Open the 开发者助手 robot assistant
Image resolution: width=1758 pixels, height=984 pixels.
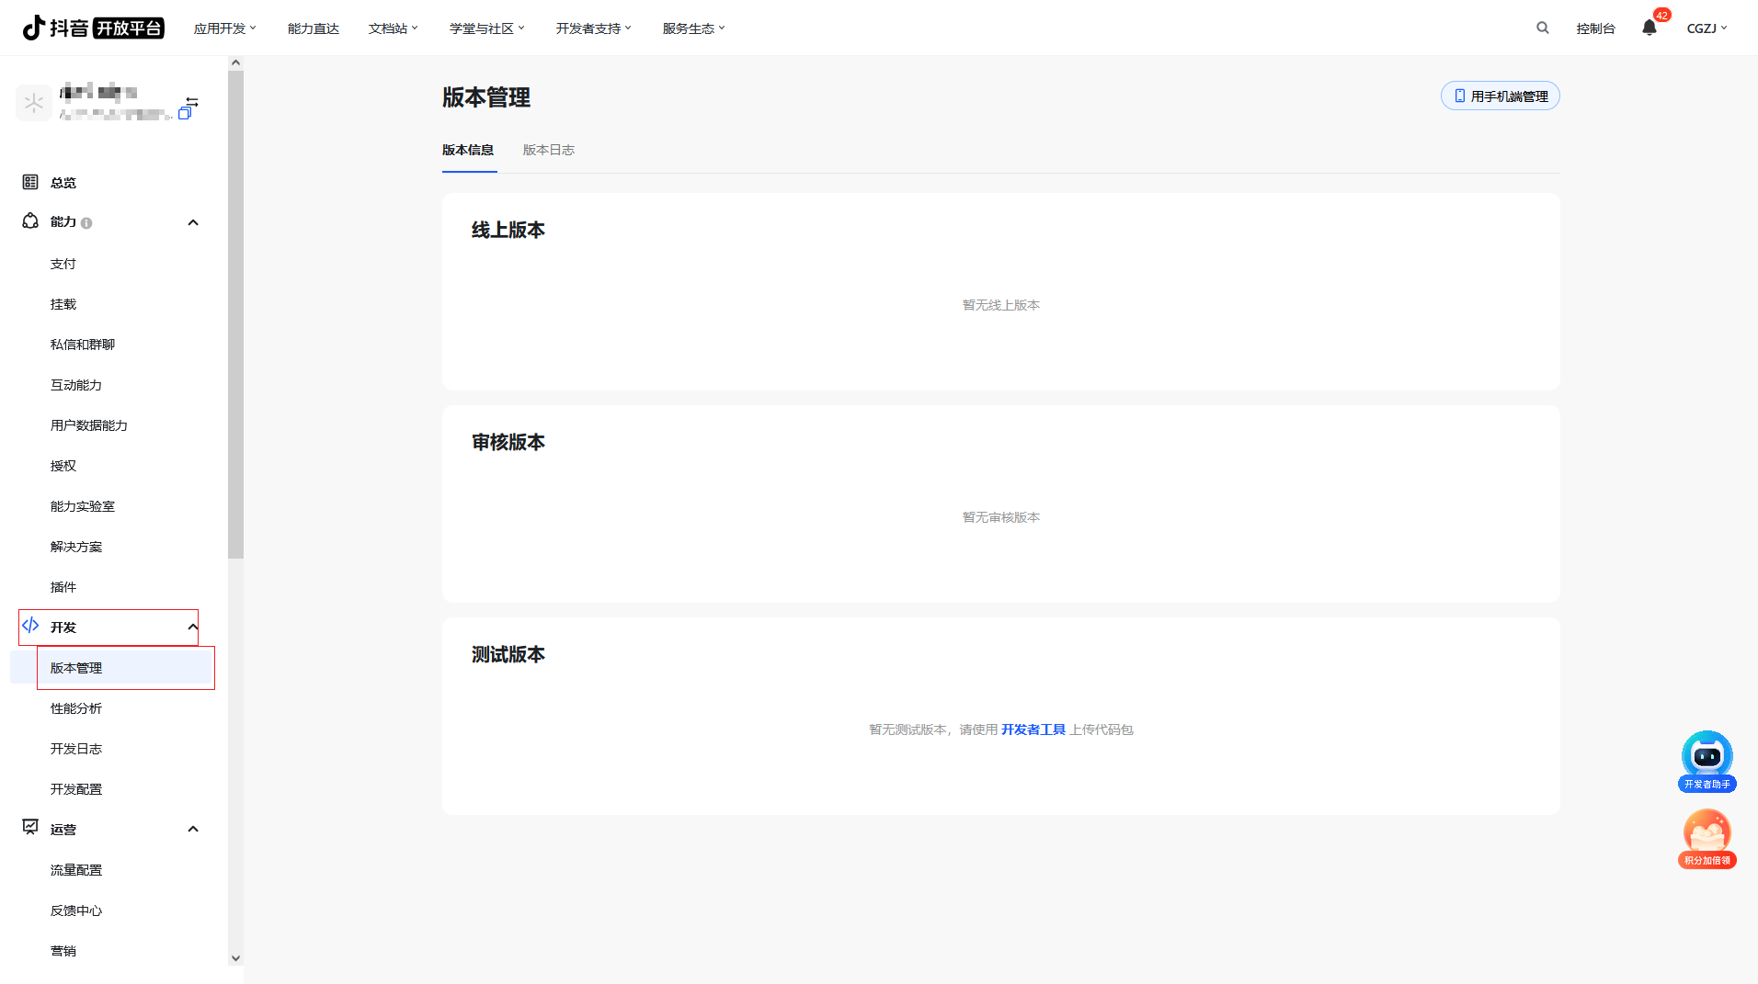tap(1707, 755)
